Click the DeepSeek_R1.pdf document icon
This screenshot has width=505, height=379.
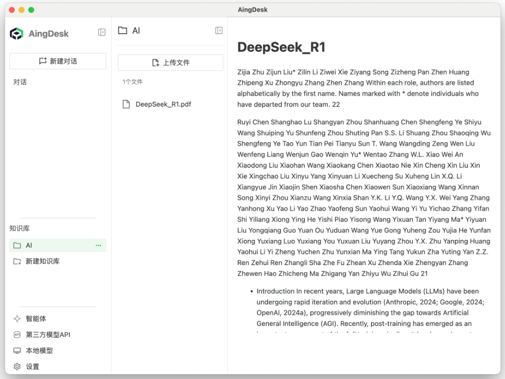126,104
